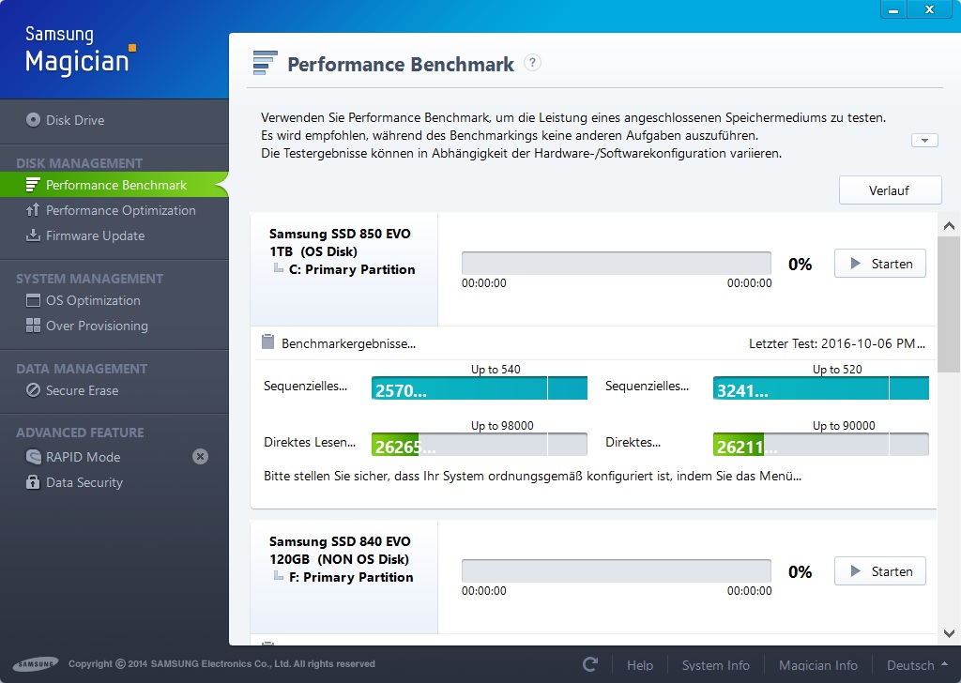
Task: Open Performance Optimization
Action: (121, 210)
